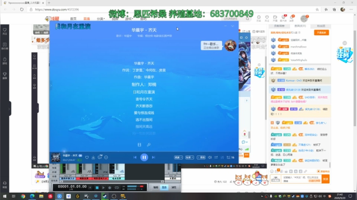Open Rankings in Douyu left sidebar

pos(5,46)
